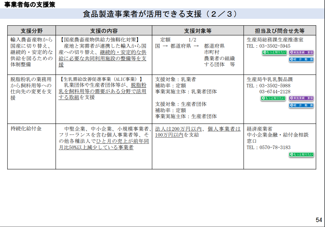The image size is (325, 227).
Task: Click green もっと知りたい button for 生産局総務課生産推進室
Action: pos(274,52)
